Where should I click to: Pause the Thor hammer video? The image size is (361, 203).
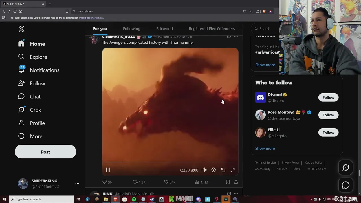(x=108, y=170)
